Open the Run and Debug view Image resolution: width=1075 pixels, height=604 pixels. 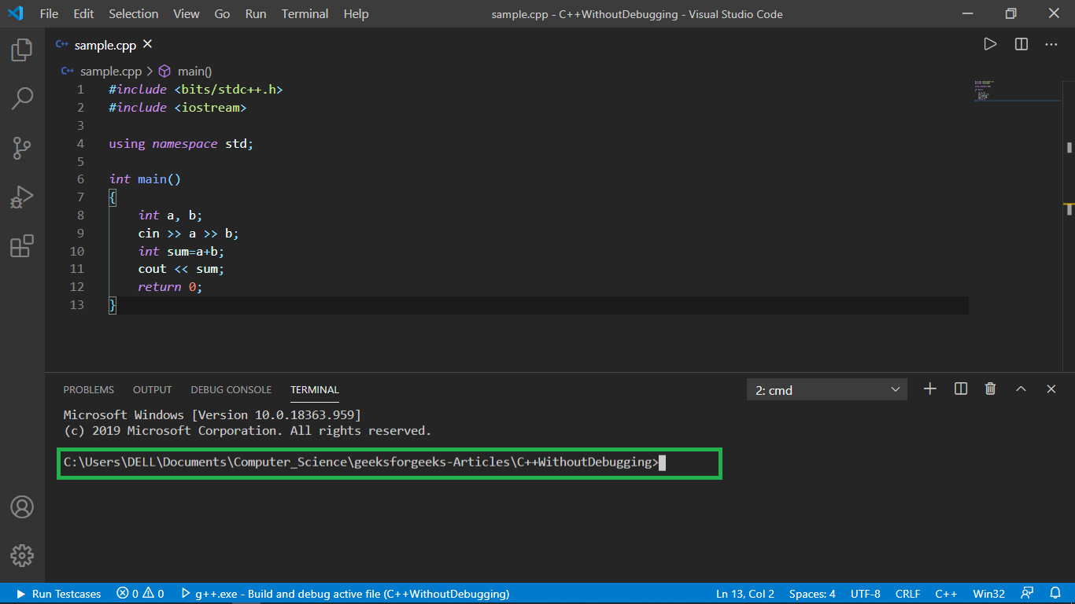tap(22, 197)
